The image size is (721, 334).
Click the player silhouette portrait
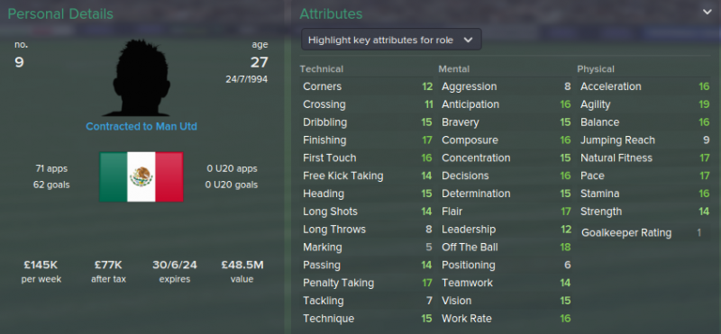141,77
